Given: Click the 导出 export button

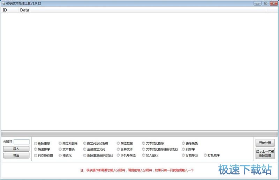Looking at the screenshot, I should coord(16,156).
